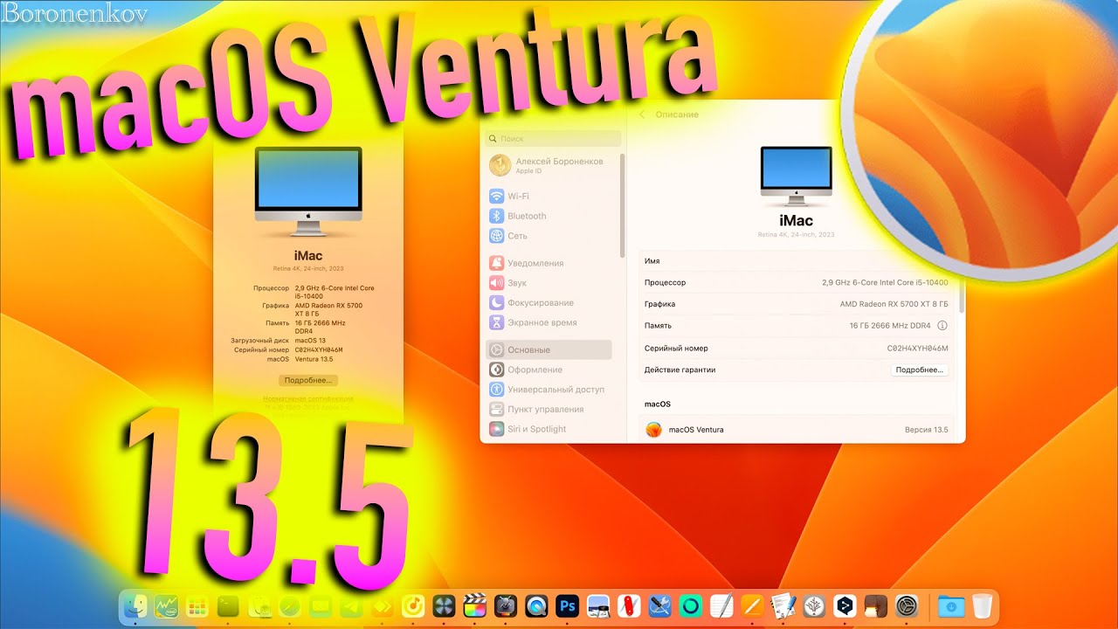Open Mail app in the Dock
This screenshot has width=1118, height=629.
[x=321, y=605]
